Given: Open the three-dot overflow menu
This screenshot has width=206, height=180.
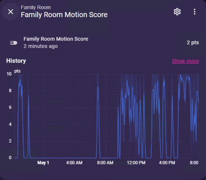Looking at the screenshot, I should [194, 12].
